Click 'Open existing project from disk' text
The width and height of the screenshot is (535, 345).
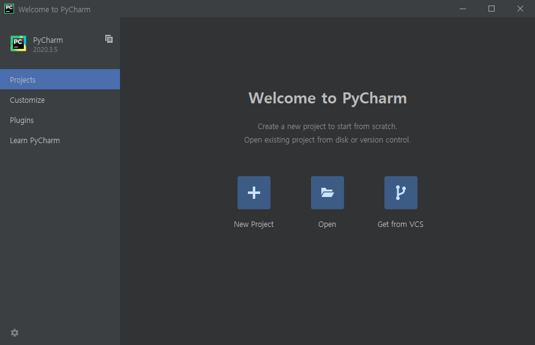click(327, 140)
